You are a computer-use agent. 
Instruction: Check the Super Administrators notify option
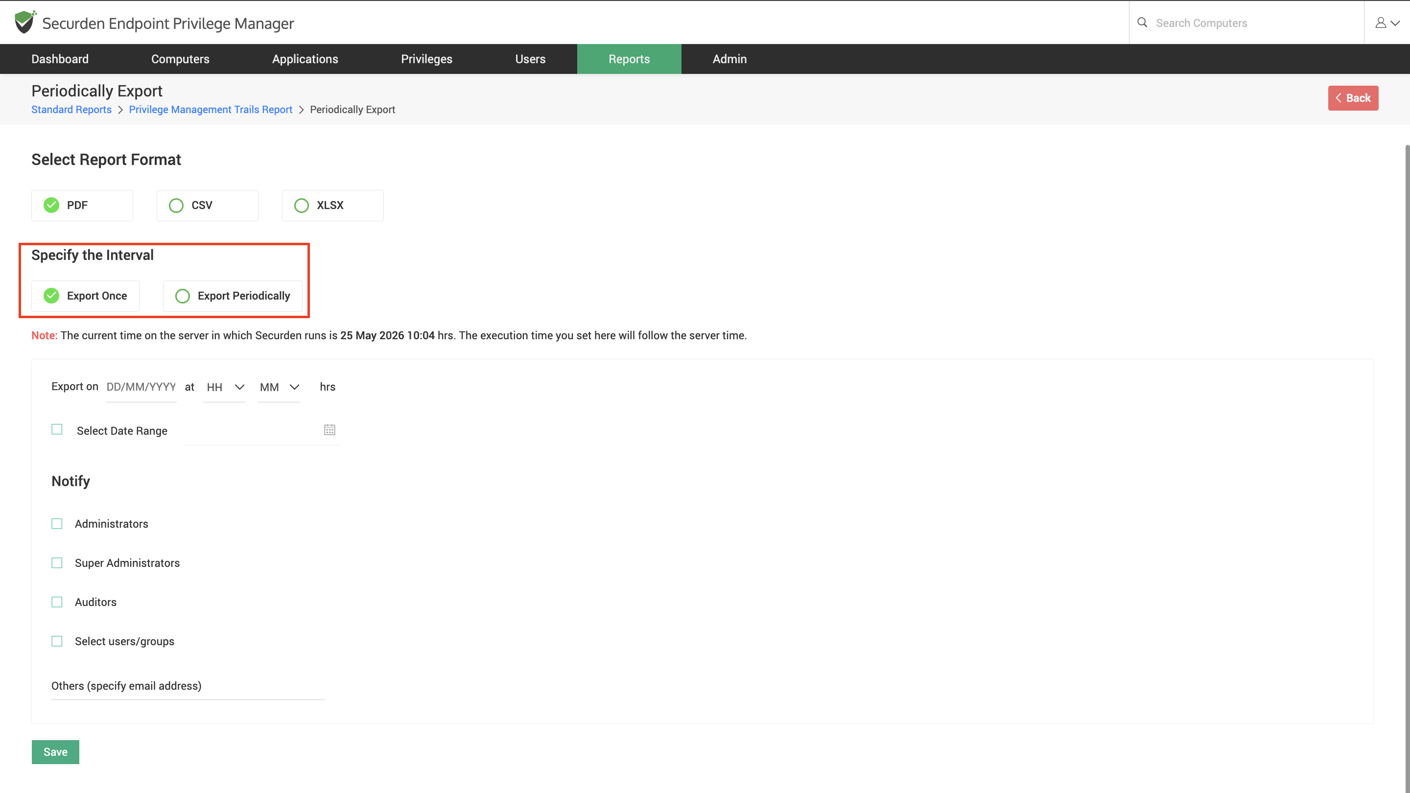point(57,563)
